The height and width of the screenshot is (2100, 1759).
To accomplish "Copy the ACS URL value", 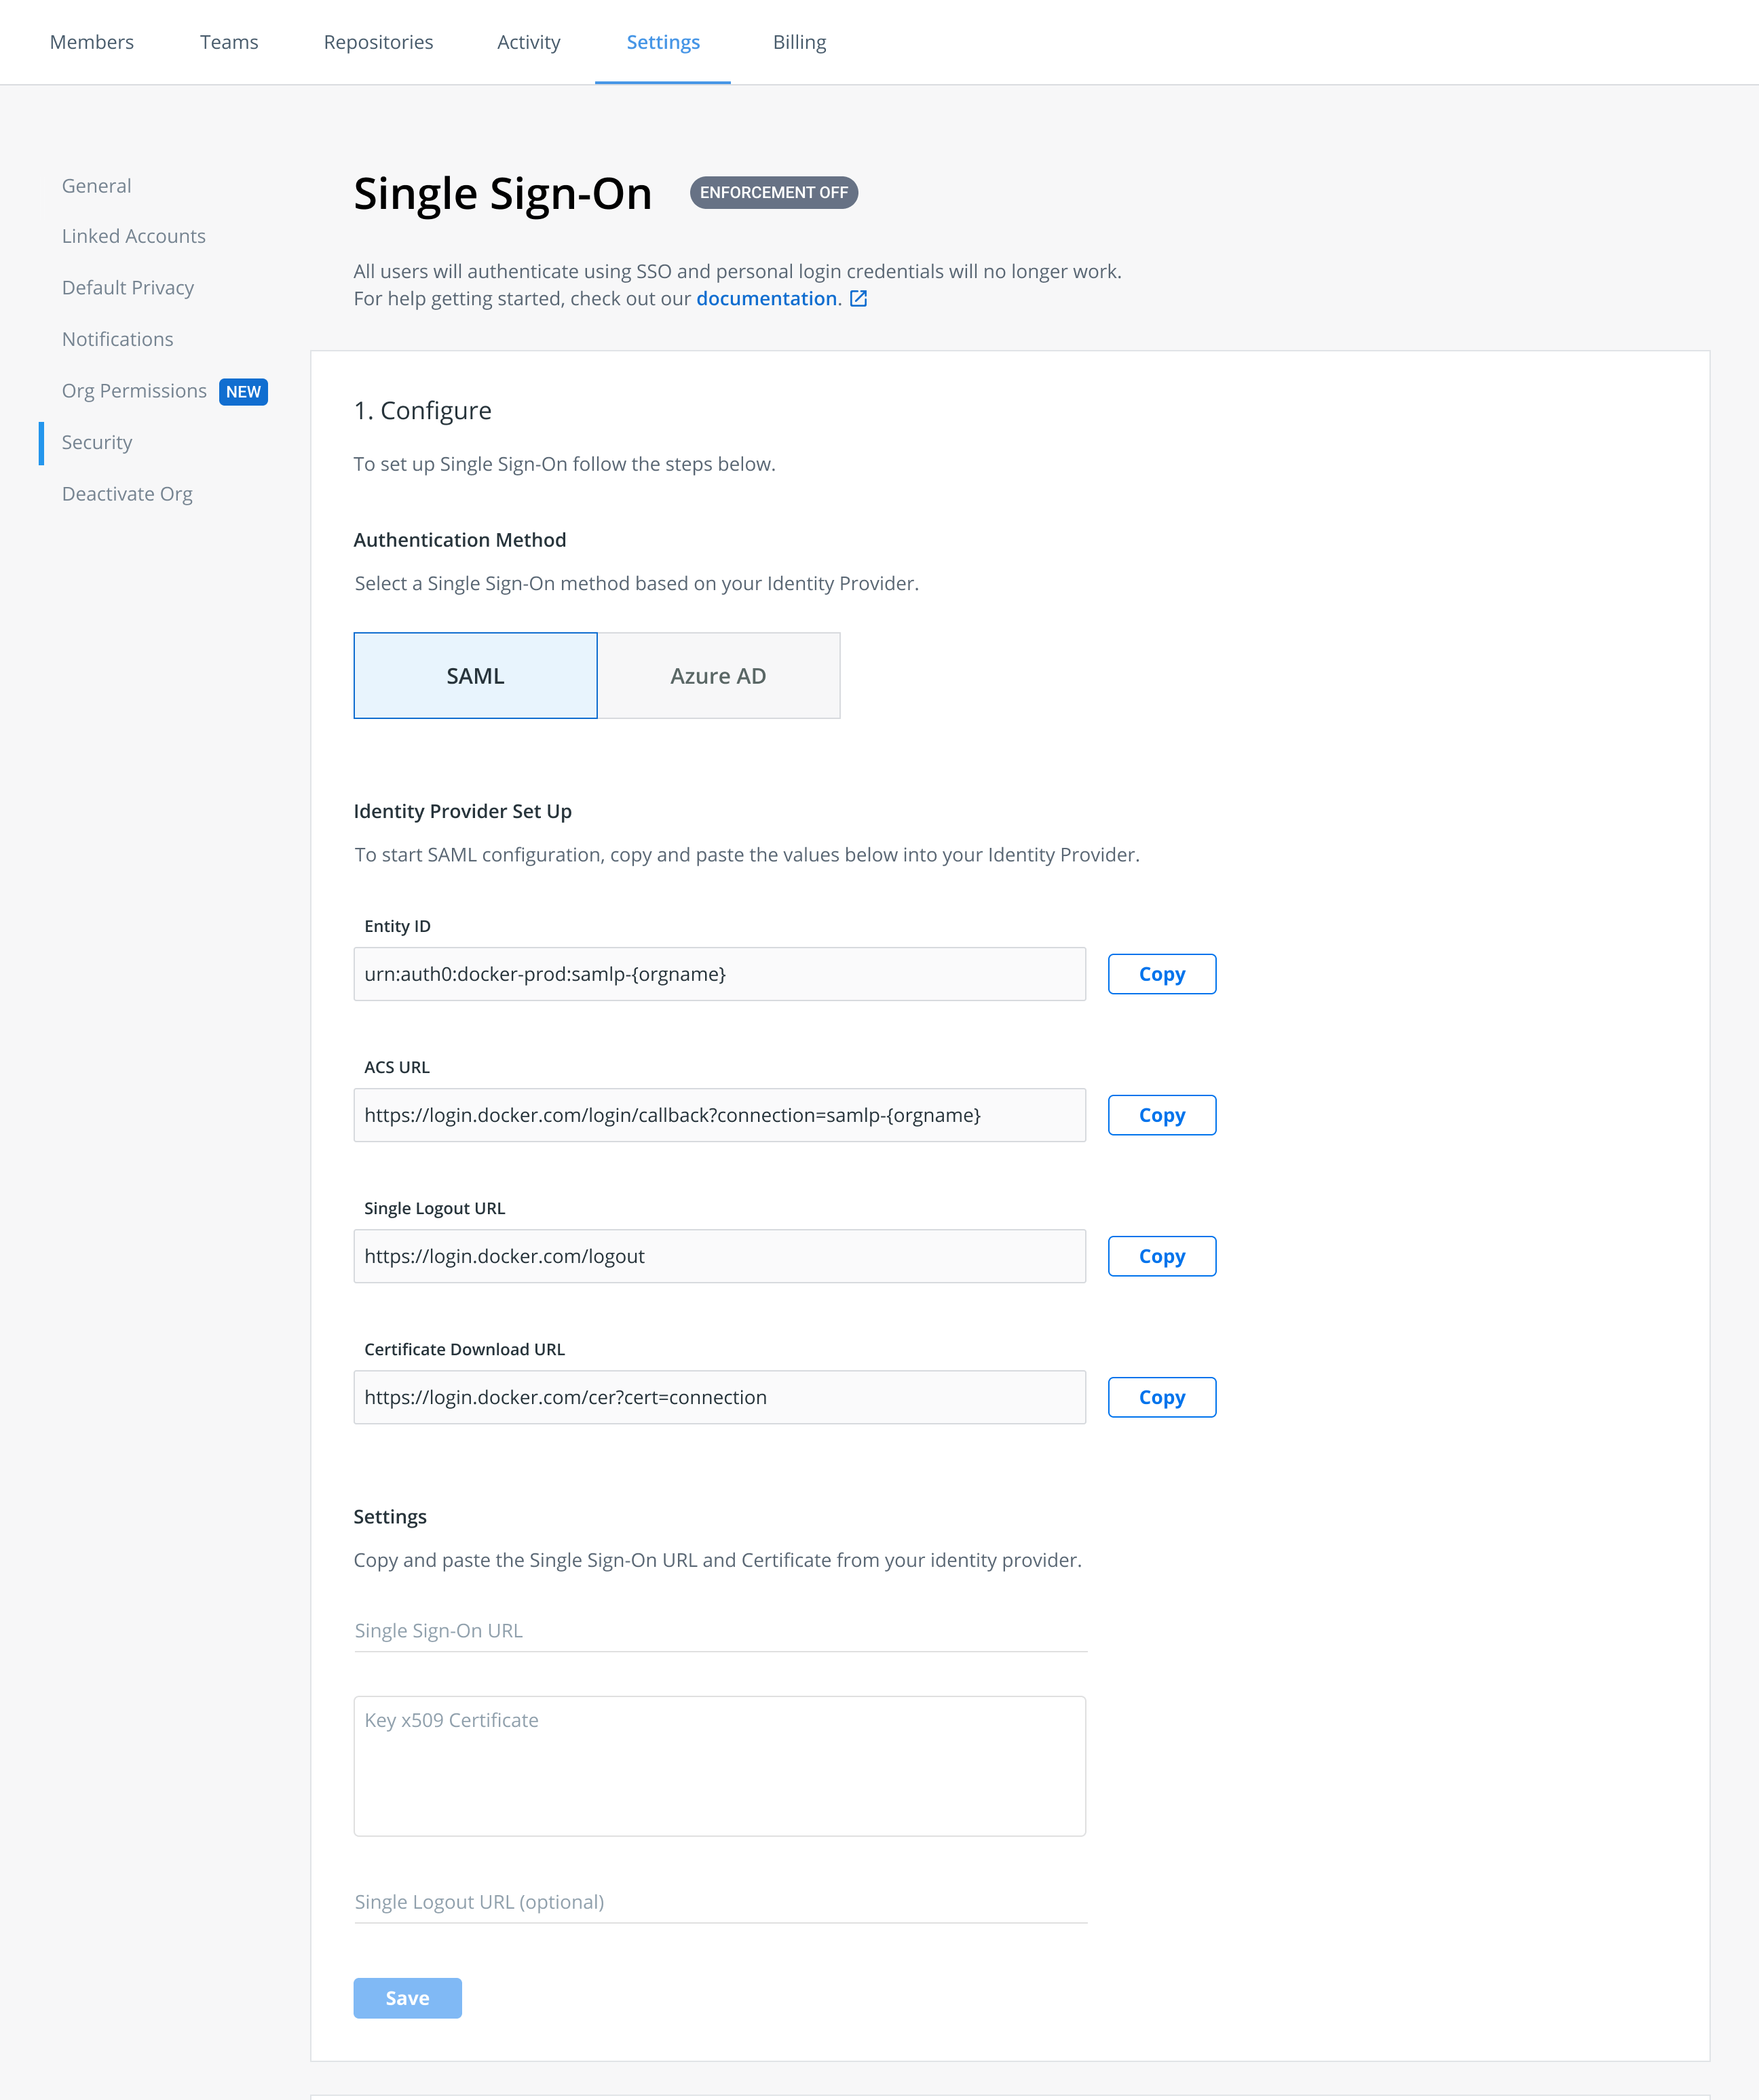I will coord(1162,1115).
